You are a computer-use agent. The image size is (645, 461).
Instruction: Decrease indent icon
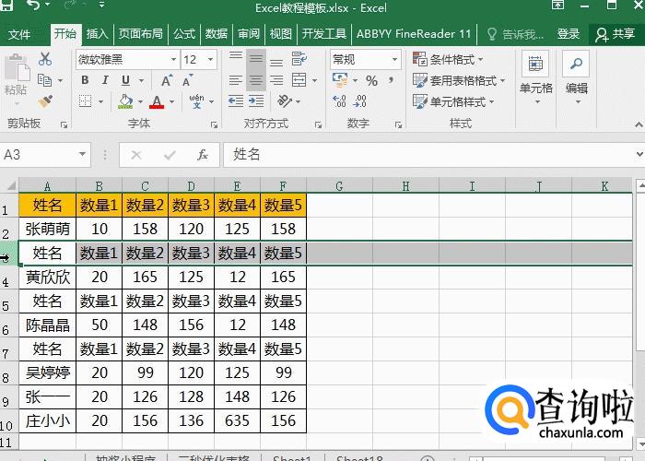click(x=236, y=100)
